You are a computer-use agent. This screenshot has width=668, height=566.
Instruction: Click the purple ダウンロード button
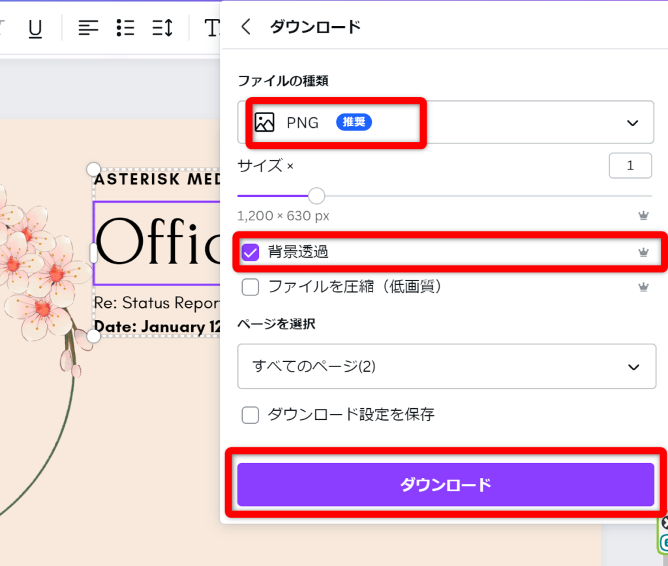446,484
